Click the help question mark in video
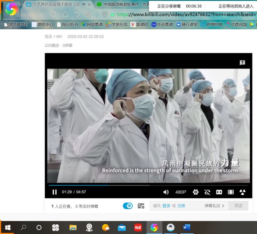Viewport: 257px width, 234px height. [242, 63]
